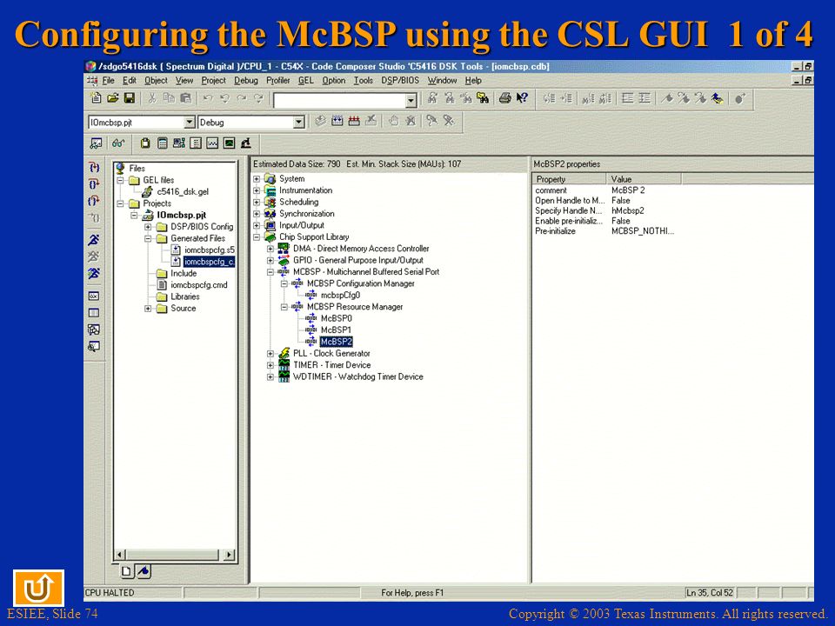Select iomcbspcfg.cmd in project tree
Viewport: 835px width, 626px height.
click(x=198, y=285)
